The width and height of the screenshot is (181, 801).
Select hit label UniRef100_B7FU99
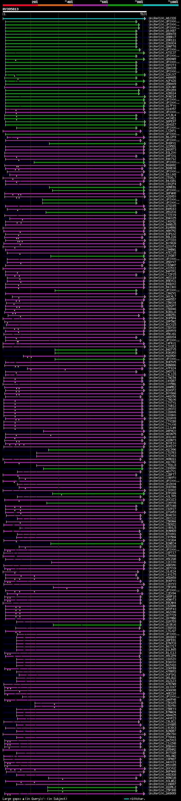click(162, 494)
